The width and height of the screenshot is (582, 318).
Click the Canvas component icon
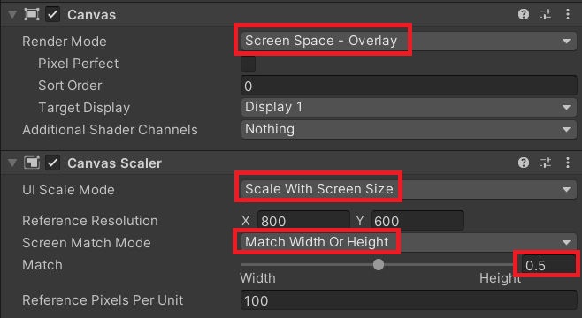click(32, 14)
